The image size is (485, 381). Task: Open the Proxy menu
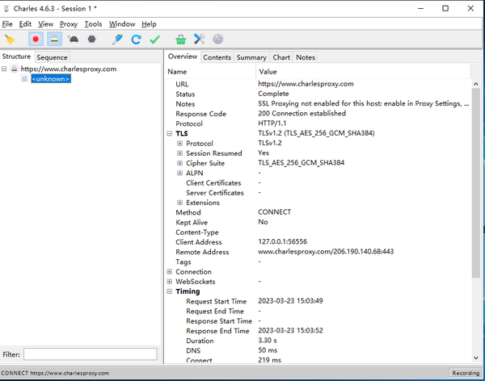click(x=69, y=24)
